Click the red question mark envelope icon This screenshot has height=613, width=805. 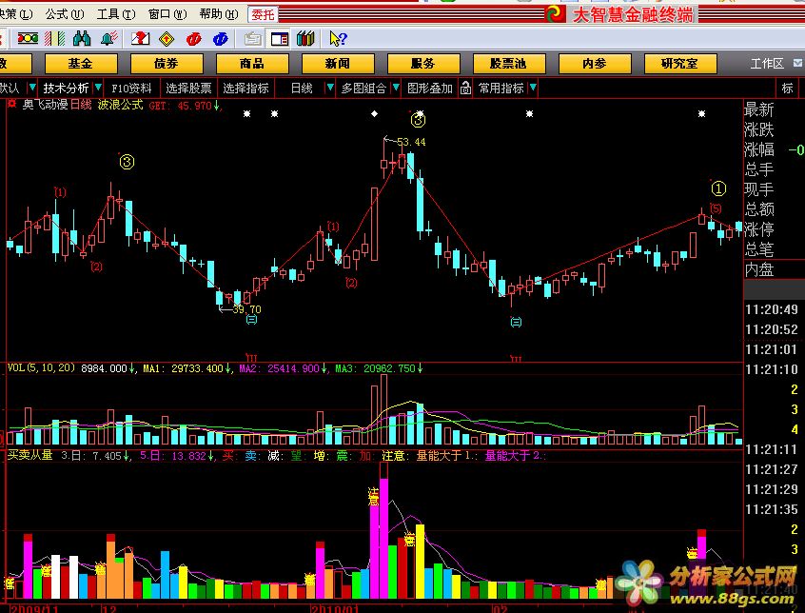point(140,38)
